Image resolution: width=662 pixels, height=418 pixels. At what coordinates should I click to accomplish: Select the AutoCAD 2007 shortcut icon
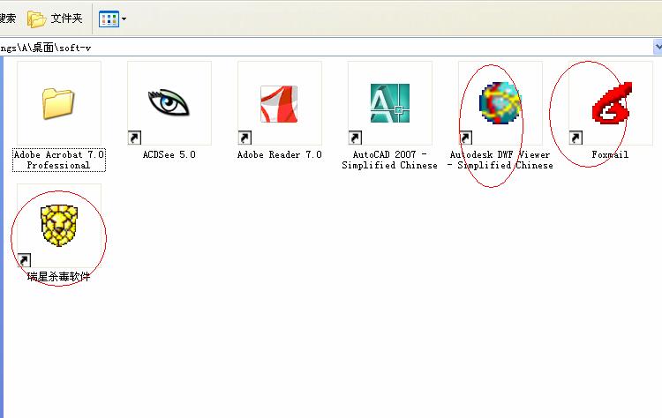pos(389,103)
